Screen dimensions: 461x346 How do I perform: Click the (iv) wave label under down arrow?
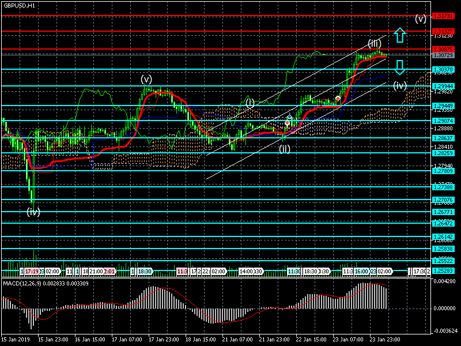(400, 85)
